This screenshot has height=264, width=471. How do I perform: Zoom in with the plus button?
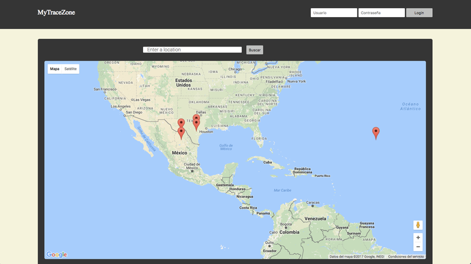tap(418, 237)
